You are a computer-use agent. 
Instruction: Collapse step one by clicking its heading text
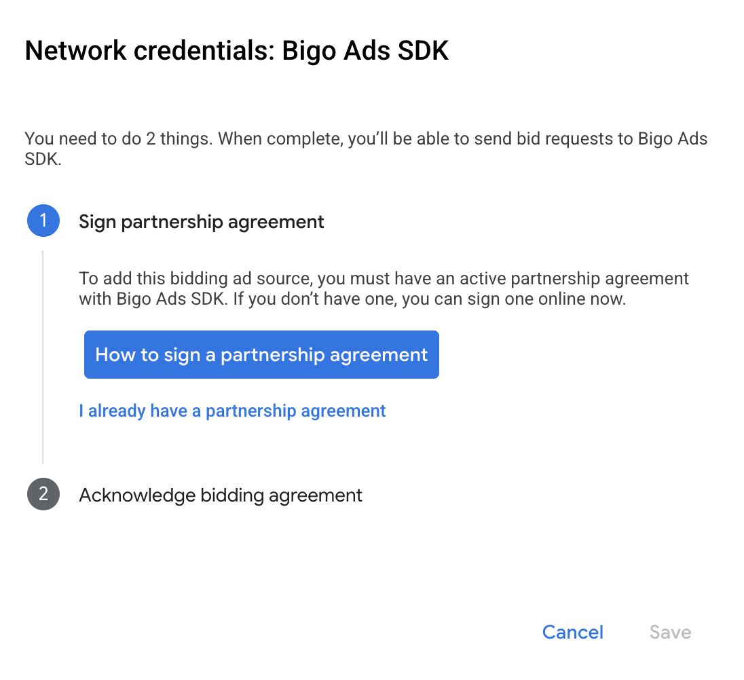(201, 222)
